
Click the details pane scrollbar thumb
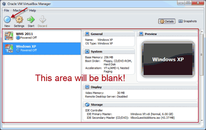point(201,55)
